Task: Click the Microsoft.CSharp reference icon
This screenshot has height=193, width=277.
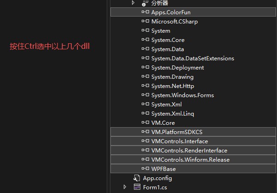Action: 145,22
